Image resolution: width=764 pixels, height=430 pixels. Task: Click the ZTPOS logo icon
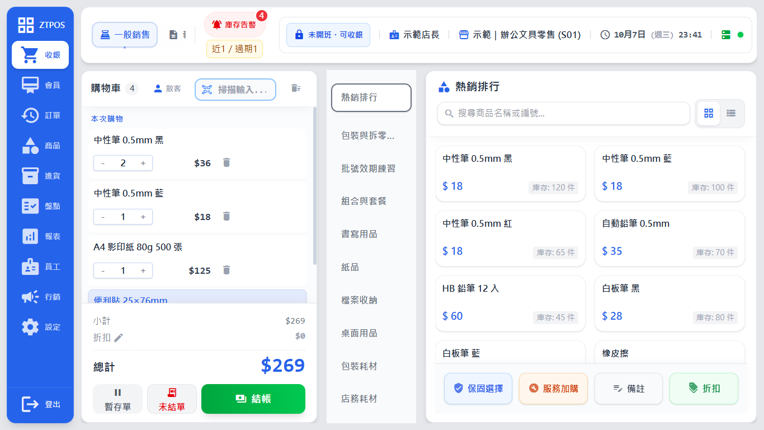pos(26,25)
